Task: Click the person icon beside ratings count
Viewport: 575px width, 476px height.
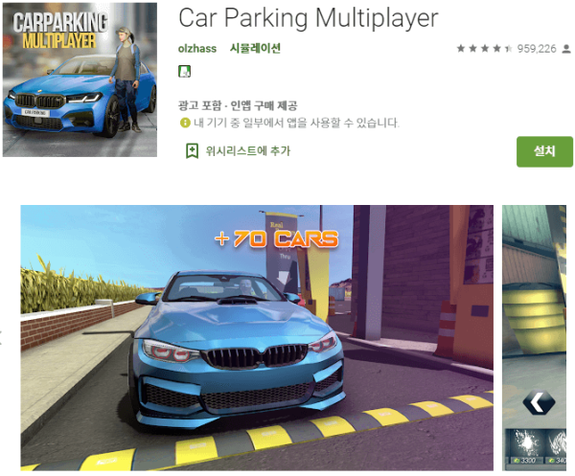Action: click(566, 49)
